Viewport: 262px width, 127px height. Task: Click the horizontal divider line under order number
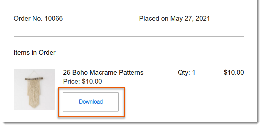129,36
